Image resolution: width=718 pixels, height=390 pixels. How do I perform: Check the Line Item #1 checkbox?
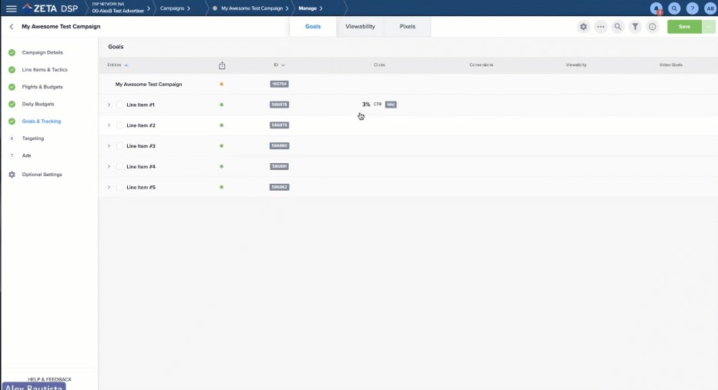coord(119,105)
